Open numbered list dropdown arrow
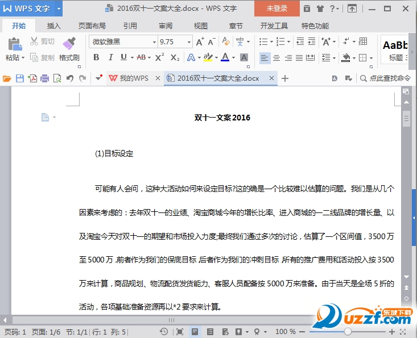 tap(288, 41)
